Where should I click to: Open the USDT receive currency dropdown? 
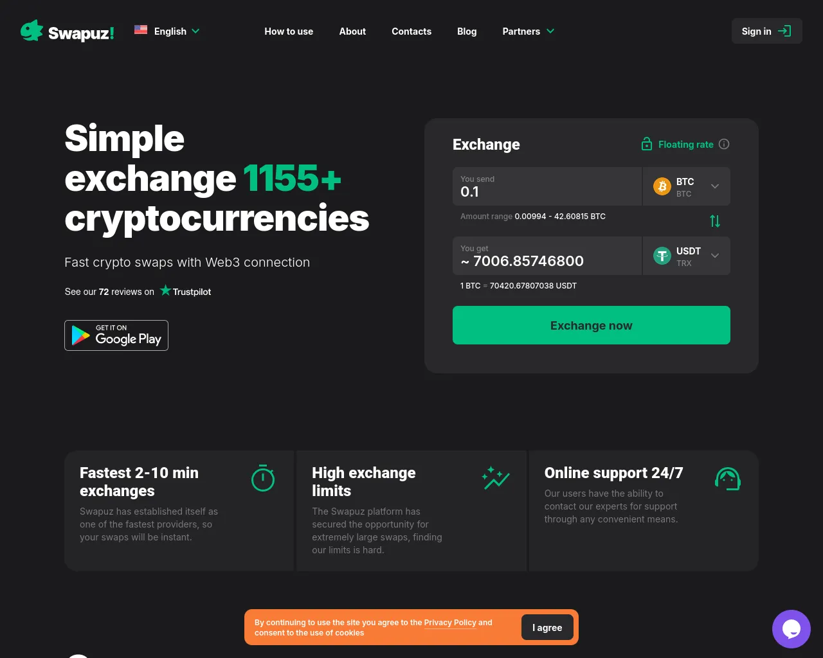[x=687, y=256]
